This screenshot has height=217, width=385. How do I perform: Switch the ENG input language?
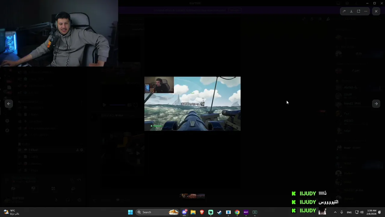(349, 212)
